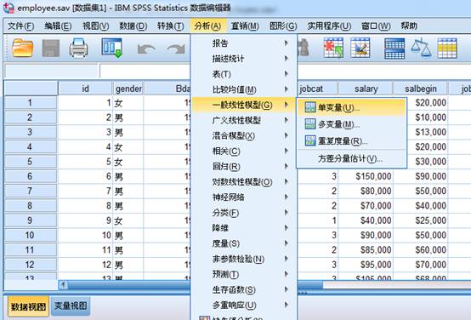Click the Open data document folder icon

22,48
